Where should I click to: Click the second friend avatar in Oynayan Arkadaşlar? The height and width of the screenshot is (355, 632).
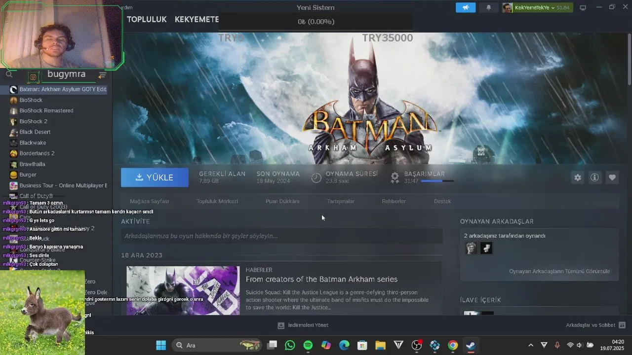click(x=486, y=248)
